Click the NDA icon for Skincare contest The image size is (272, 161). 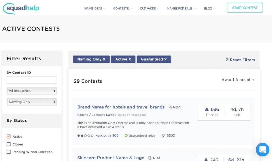point(150,158)
